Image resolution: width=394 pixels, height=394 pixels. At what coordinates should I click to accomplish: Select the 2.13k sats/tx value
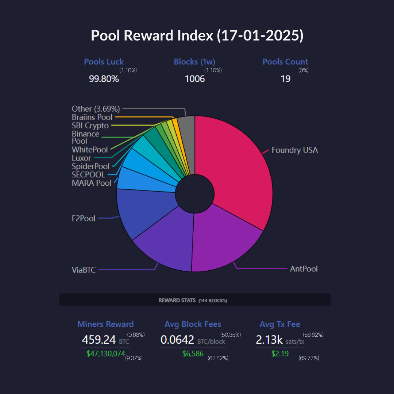tap(280, 340)
